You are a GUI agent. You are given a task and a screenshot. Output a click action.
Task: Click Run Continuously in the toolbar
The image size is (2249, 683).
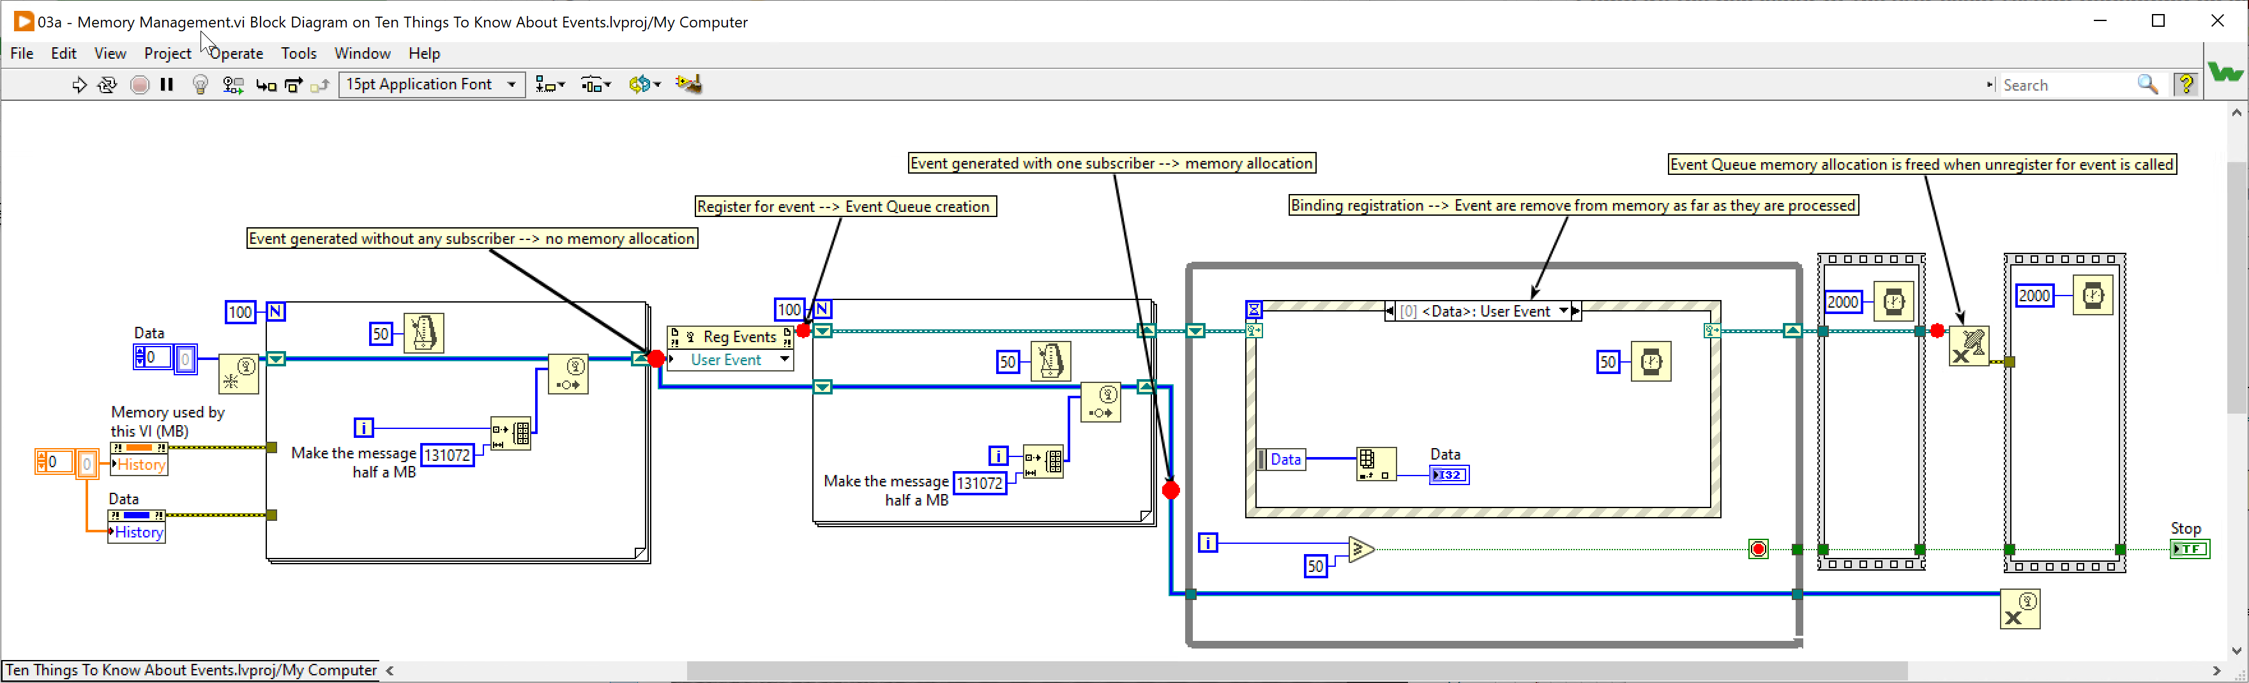point(107,85)
